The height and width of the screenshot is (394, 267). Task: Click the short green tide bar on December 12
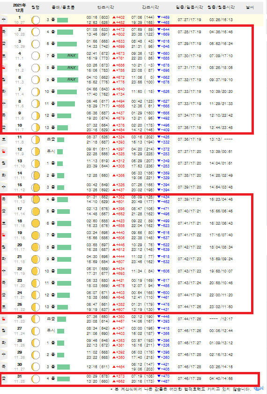pos(60,152)
